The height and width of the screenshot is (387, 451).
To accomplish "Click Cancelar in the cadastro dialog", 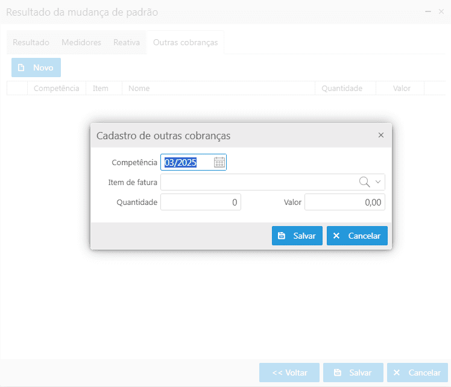I will tap(357, 236).
